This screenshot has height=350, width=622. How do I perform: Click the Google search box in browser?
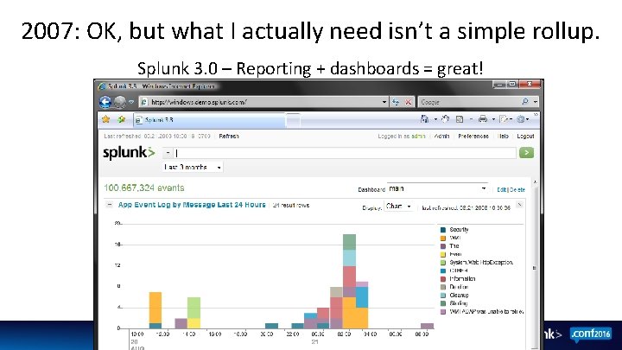tap(469, 102)
